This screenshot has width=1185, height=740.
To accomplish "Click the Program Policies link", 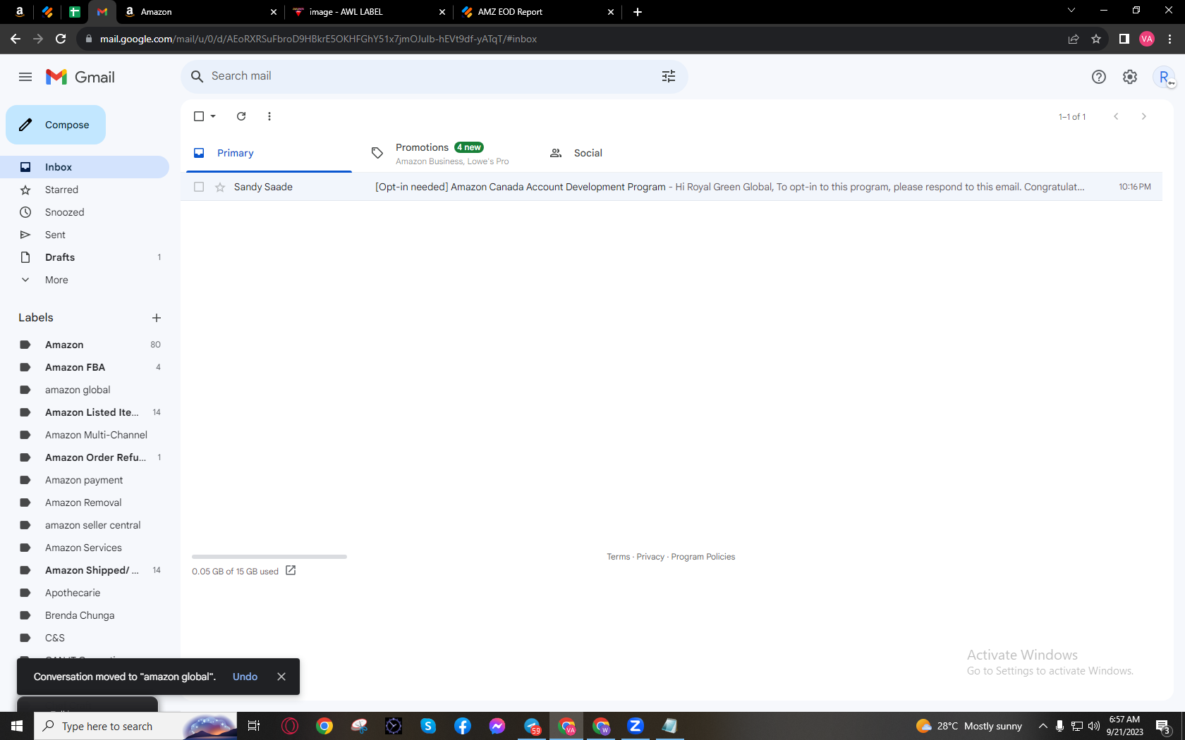I will [703, 557].
